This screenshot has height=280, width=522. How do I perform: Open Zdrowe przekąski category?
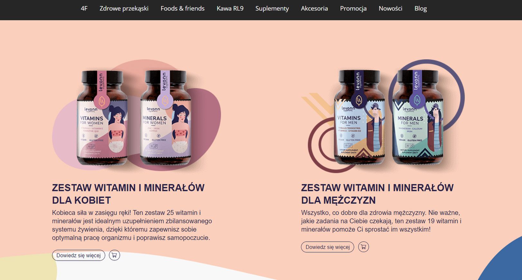click(124, 9)
